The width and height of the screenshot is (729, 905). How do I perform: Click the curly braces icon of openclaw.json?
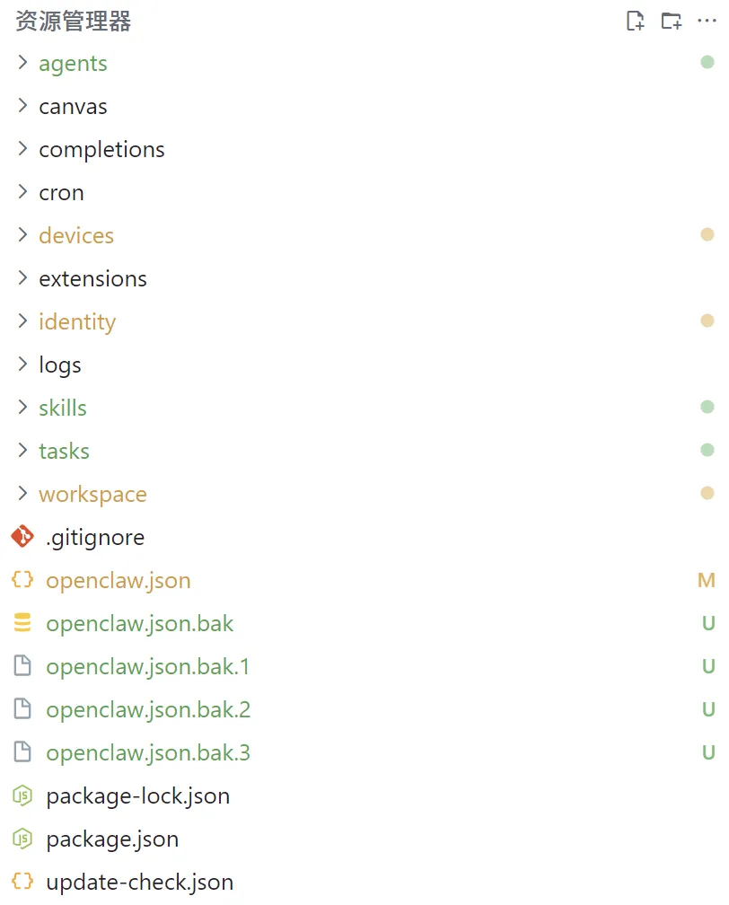22,580
